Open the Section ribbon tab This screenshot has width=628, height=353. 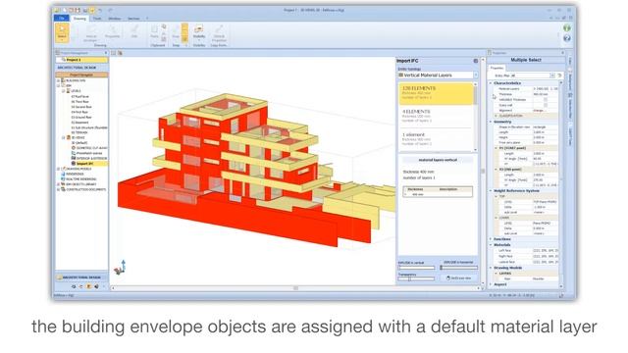(133, 19)
